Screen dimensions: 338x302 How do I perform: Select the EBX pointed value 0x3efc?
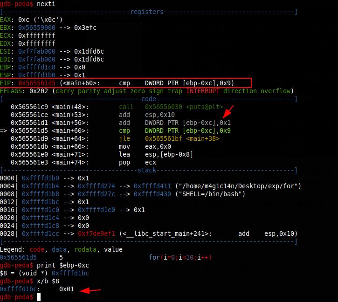(85, 27)
